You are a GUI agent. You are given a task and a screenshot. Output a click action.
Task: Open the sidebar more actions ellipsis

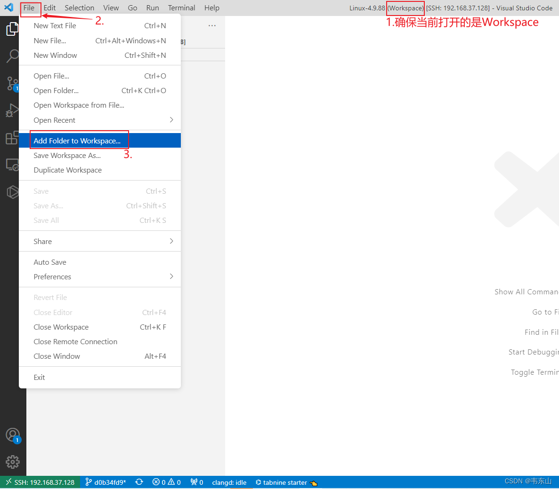pyautogui.click(x=212, y=25)
